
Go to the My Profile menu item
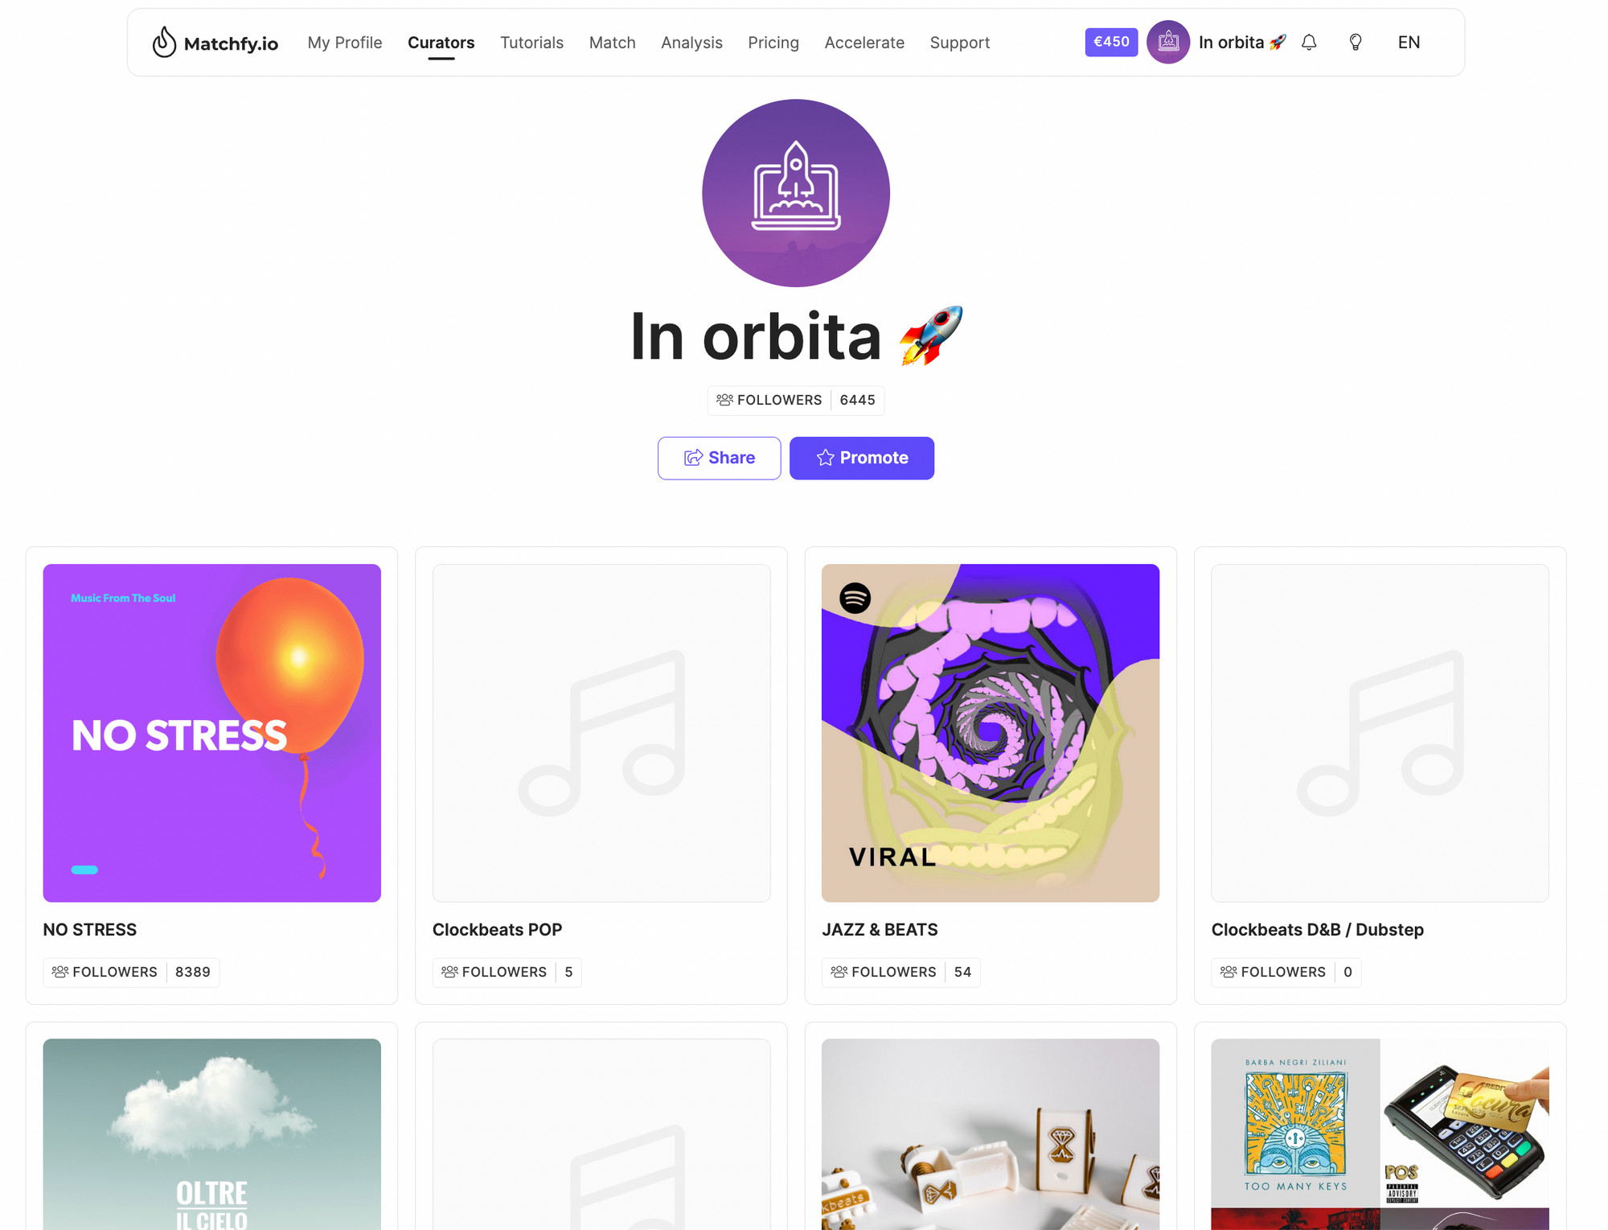pos(345,43)
